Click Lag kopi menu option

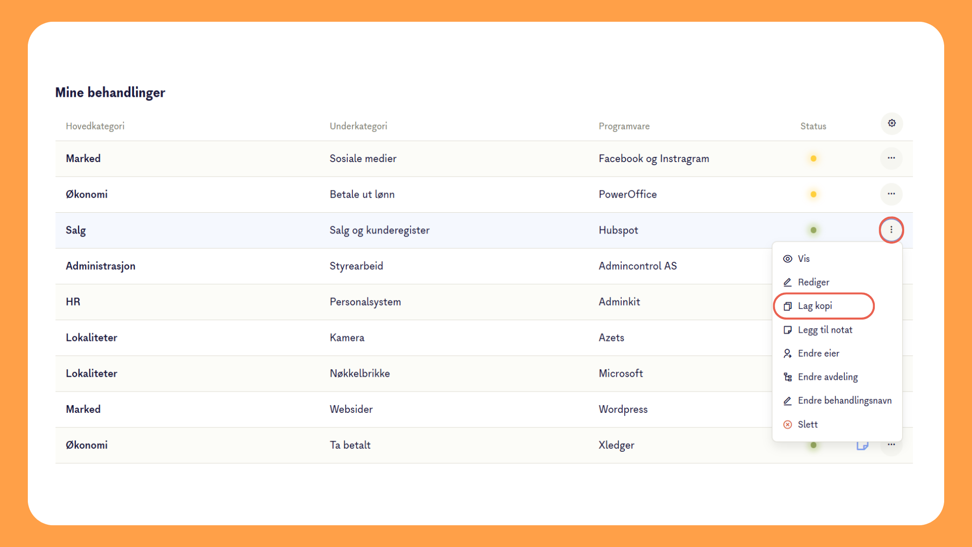(815, 306)
